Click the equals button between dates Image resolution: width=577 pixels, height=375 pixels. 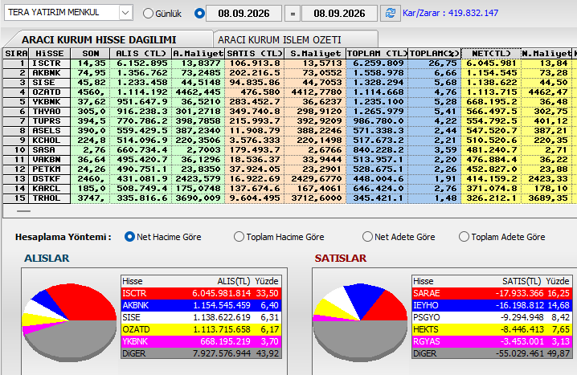(293, 14)
